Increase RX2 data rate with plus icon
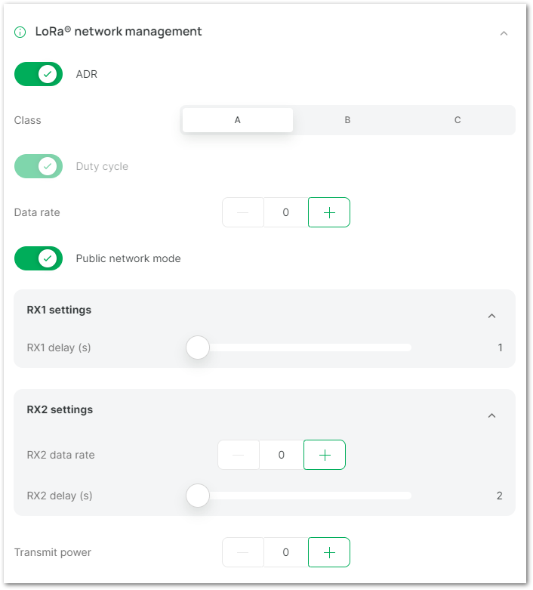Viewport: 533px width, 590px height. [324, 455]
